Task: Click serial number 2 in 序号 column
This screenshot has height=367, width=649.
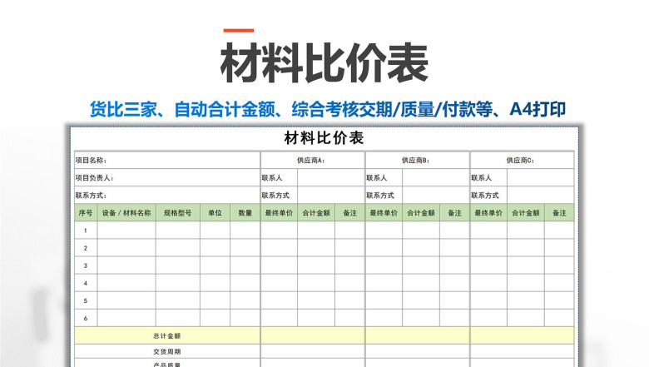Action: 86,248
